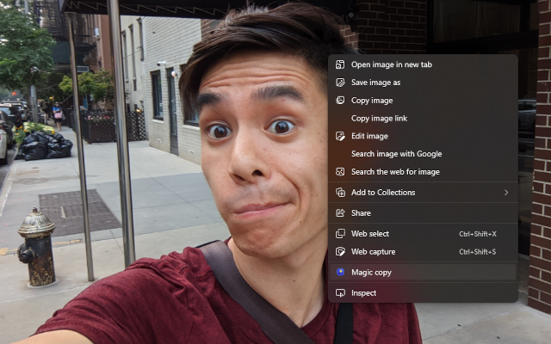
Task: Choose Copy image link
Action: point(379,118)
